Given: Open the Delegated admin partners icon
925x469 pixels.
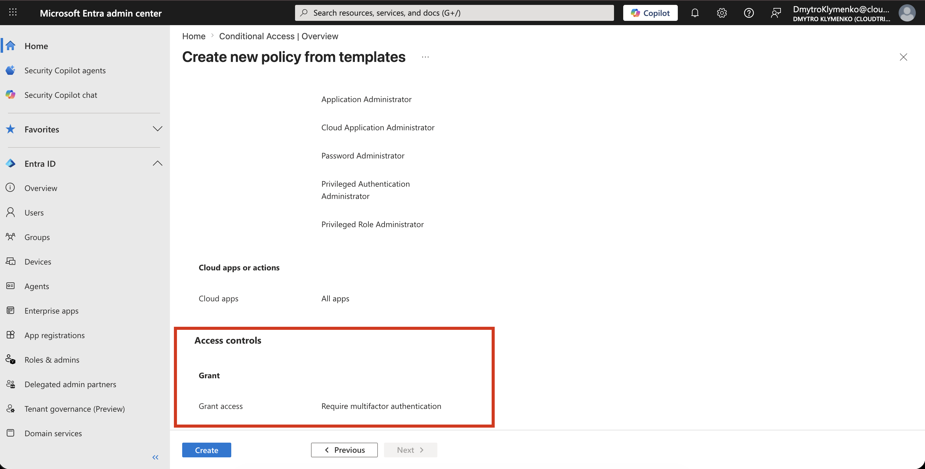Looking at the screenshot, I should click(10, 384).
